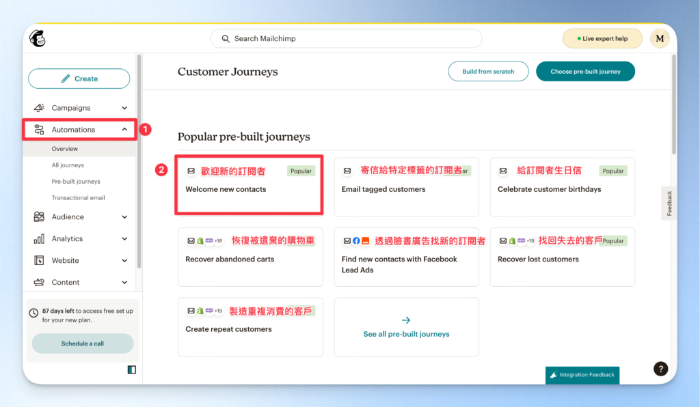Screen dimensions: 700x407
Task: Click the Popular badge on Welcome new contacts
Action: point(301,171)
